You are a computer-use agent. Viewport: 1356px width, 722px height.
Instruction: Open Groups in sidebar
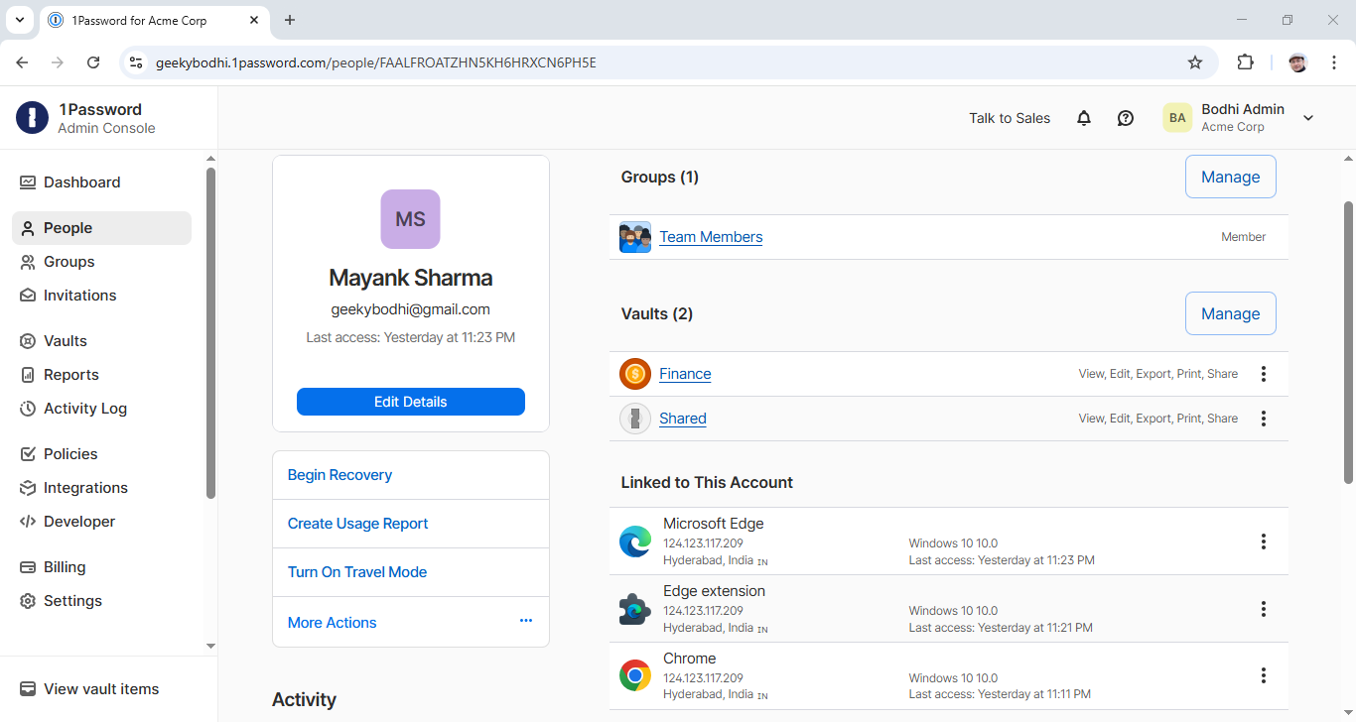tap(101, 262)
